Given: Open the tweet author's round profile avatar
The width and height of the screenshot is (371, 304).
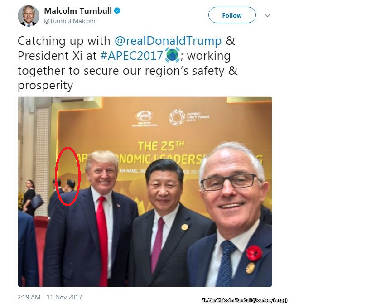Looking at the screenshot, I should coord(29,15).
